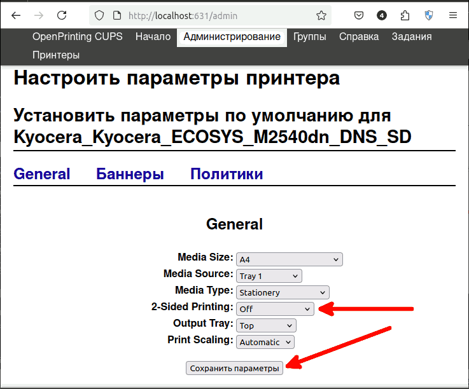This screenshot has width=469, height=389.
Task: Click the page info icon beside the URL
Action: (x=117, y=15)
